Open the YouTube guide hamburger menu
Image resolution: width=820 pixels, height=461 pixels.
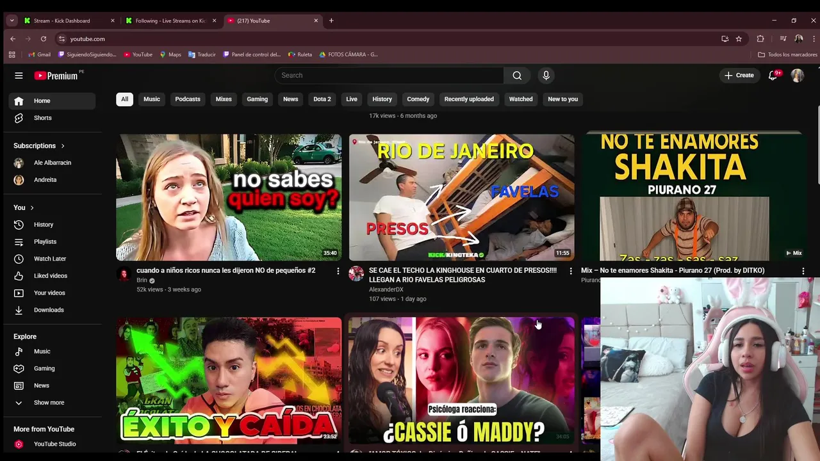point(19,76)
